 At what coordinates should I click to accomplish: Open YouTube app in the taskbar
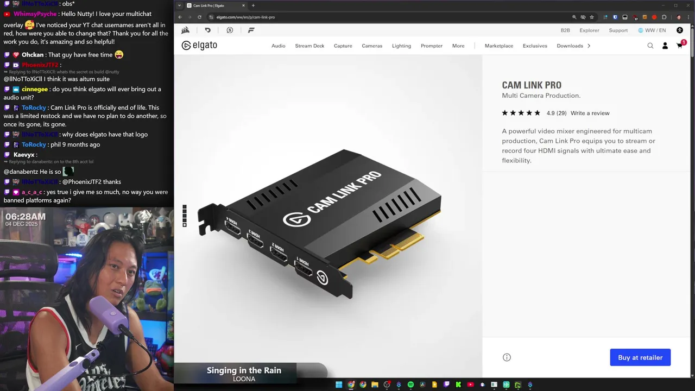pyautogui.click(x=470, y=384)
